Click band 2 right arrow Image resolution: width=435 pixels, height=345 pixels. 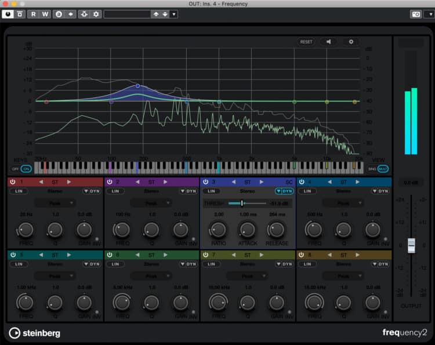coord(165,182)
